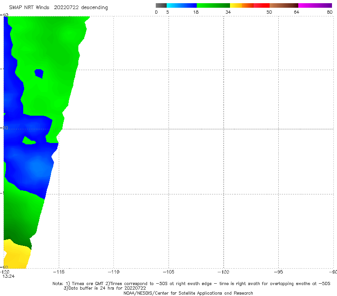Click the magenta-purple 64-80 segment of the color bar
Viewport: 337px width, 296px height.
(315, 5)
